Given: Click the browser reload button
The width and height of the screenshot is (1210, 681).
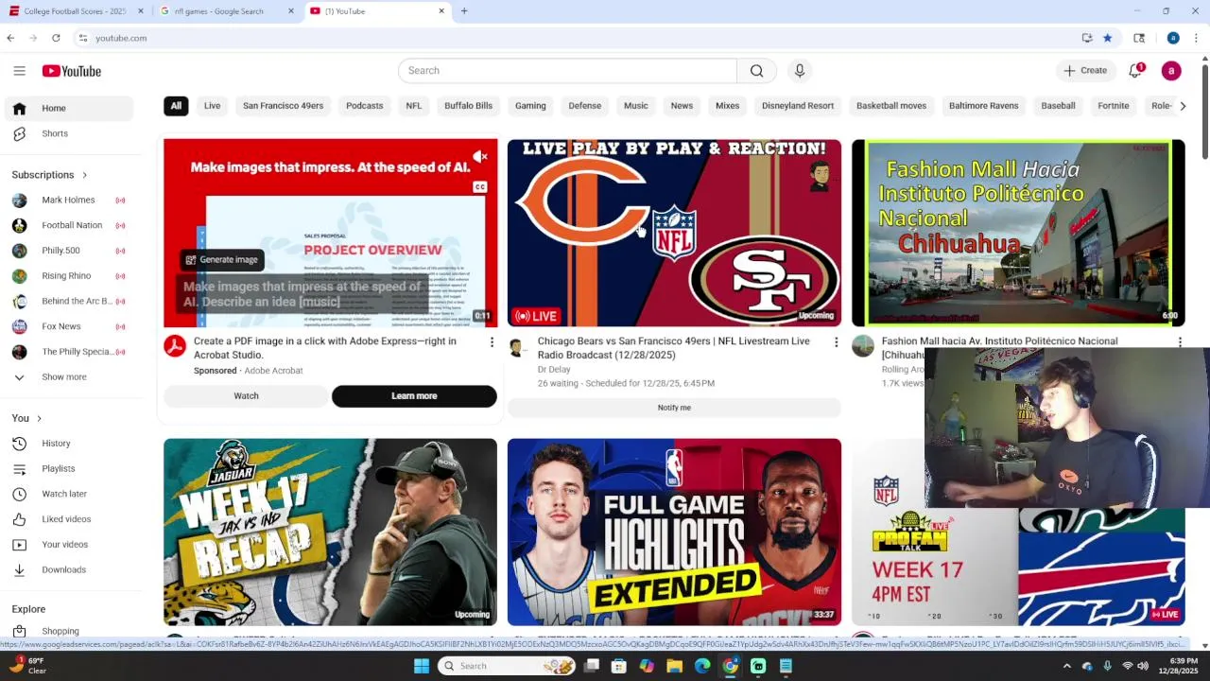Looking at the screenshot, I should (56, 38).
